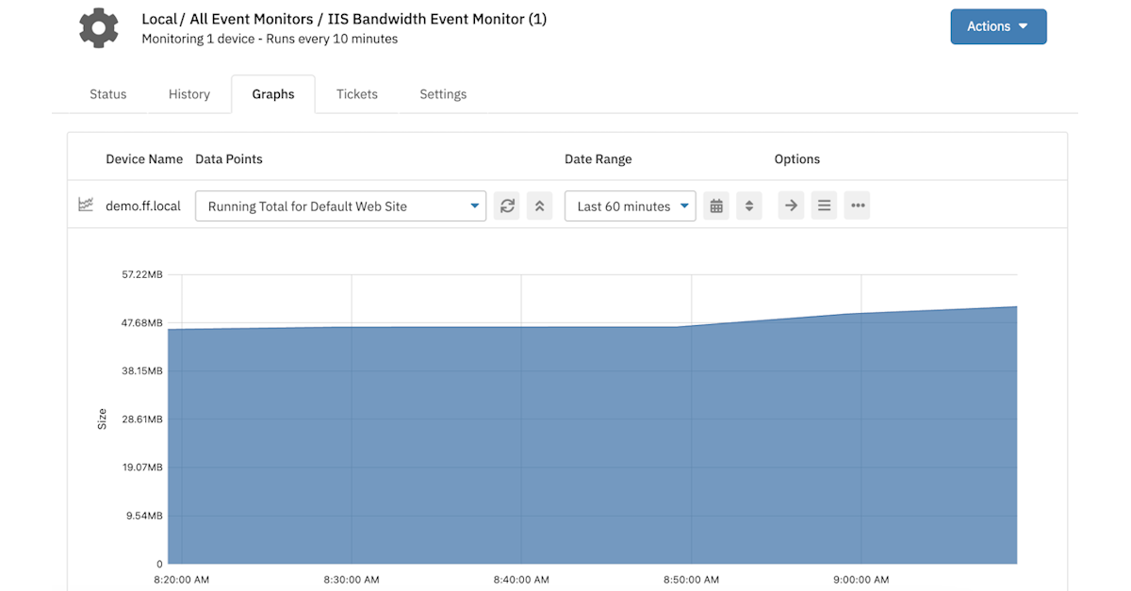This screenshot has width=1131, height=591.
Task: Click the up-down sort arrows icon
Action: tap(749, 205)
